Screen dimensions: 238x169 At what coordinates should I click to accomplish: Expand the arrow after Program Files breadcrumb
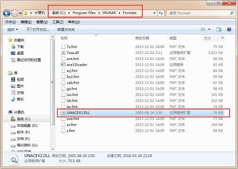[99, 13]
